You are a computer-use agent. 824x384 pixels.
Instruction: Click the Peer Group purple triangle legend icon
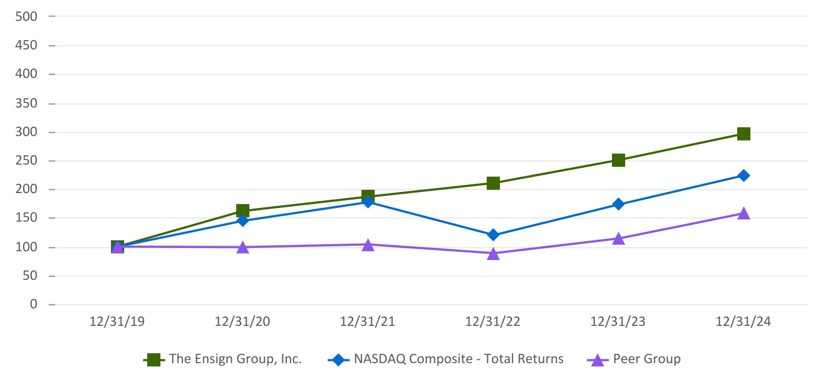(598, 360)
